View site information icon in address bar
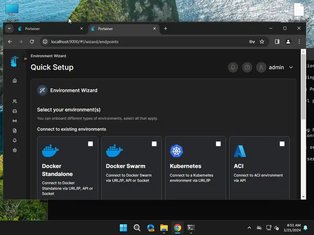Screen dimensions: 314x235 click(45, 42)
